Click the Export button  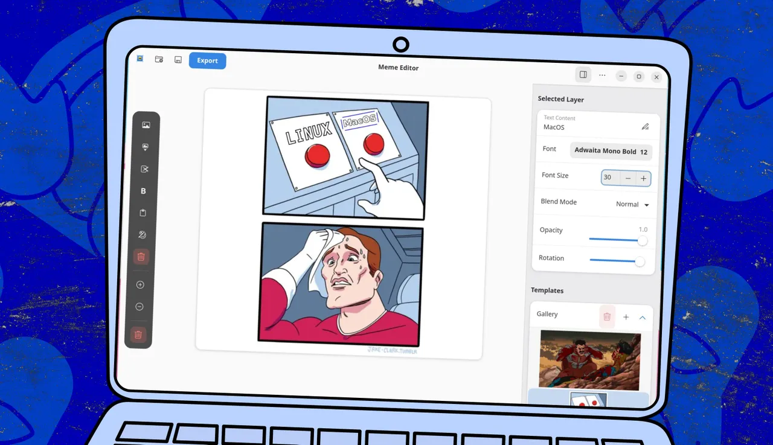pos(207,60)
